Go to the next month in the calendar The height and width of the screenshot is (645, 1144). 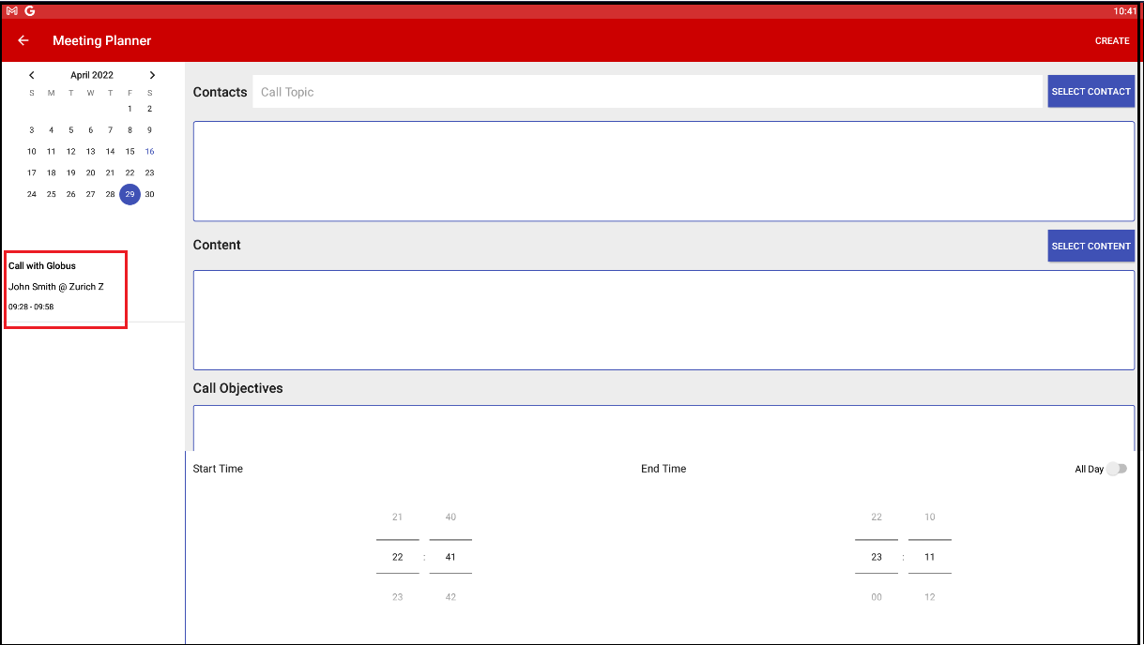(152, 74)
